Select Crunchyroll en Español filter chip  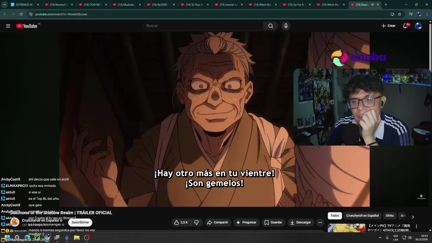tap(362, 216)
